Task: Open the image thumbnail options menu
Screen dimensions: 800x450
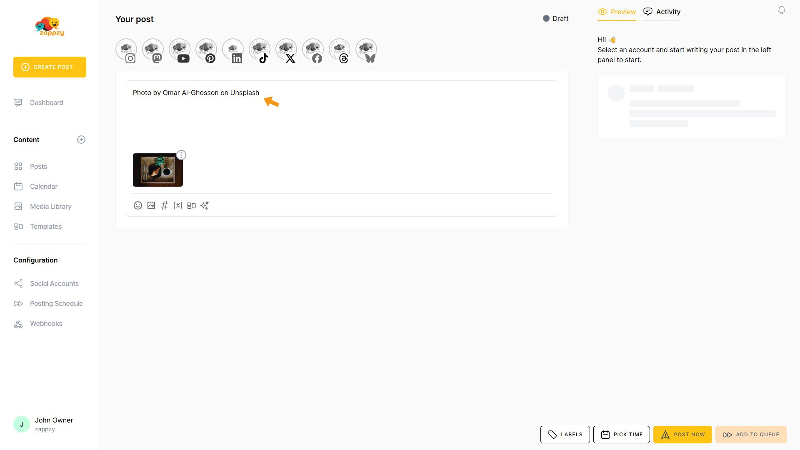Action: tap(181, 155)
